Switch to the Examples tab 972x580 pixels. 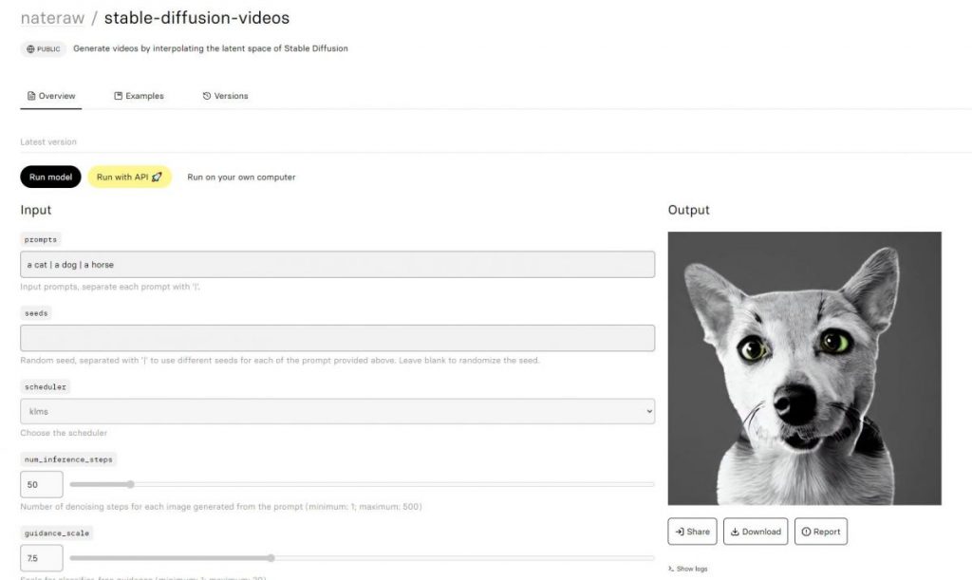tap(140, 95)
